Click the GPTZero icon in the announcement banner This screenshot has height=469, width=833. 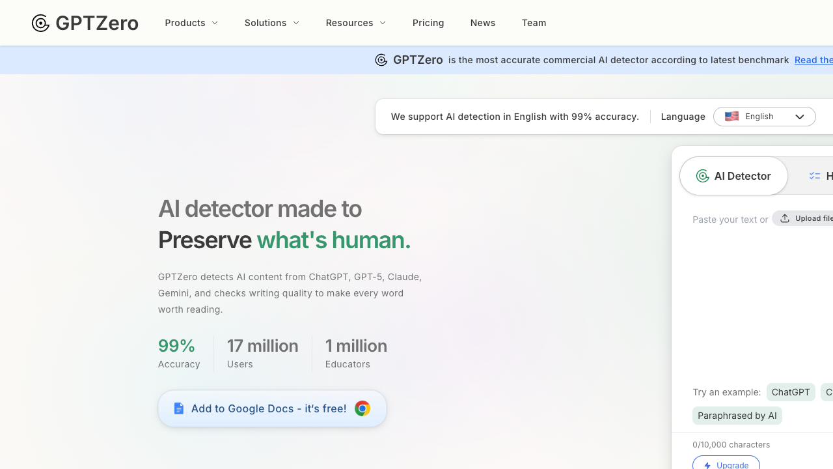381,60
